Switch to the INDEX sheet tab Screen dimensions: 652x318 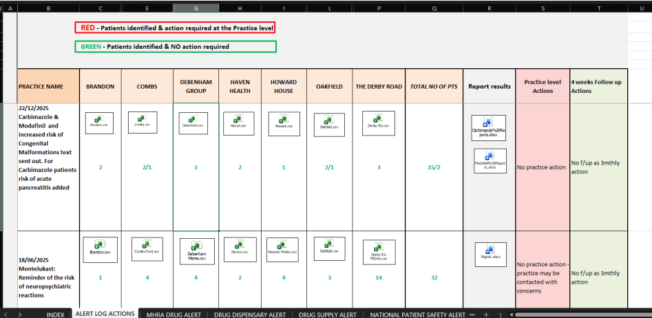click(55, 314)
